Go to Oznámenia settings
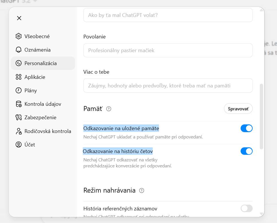Image resolution: width=277 pixels, height=223 pixels. pyautogui.click(x=43, y=50)
